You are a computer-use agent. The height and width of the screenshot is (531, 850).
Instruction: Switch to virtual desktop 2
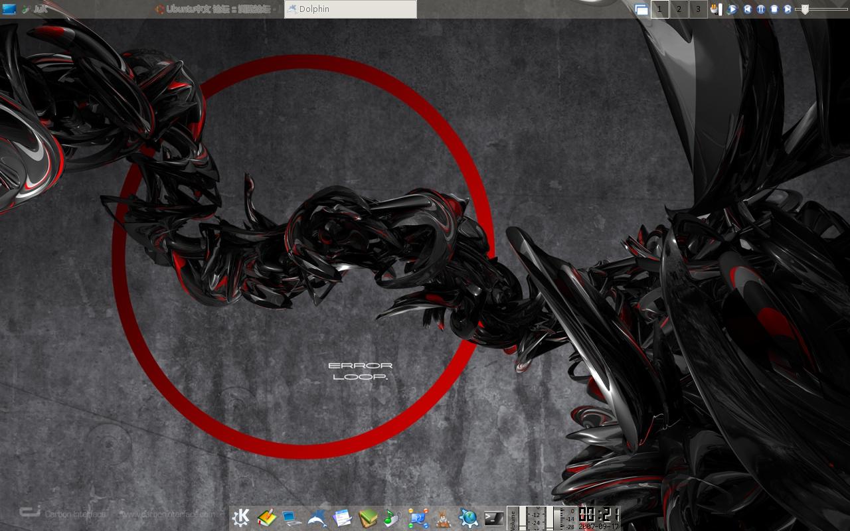tap(679, 9)
